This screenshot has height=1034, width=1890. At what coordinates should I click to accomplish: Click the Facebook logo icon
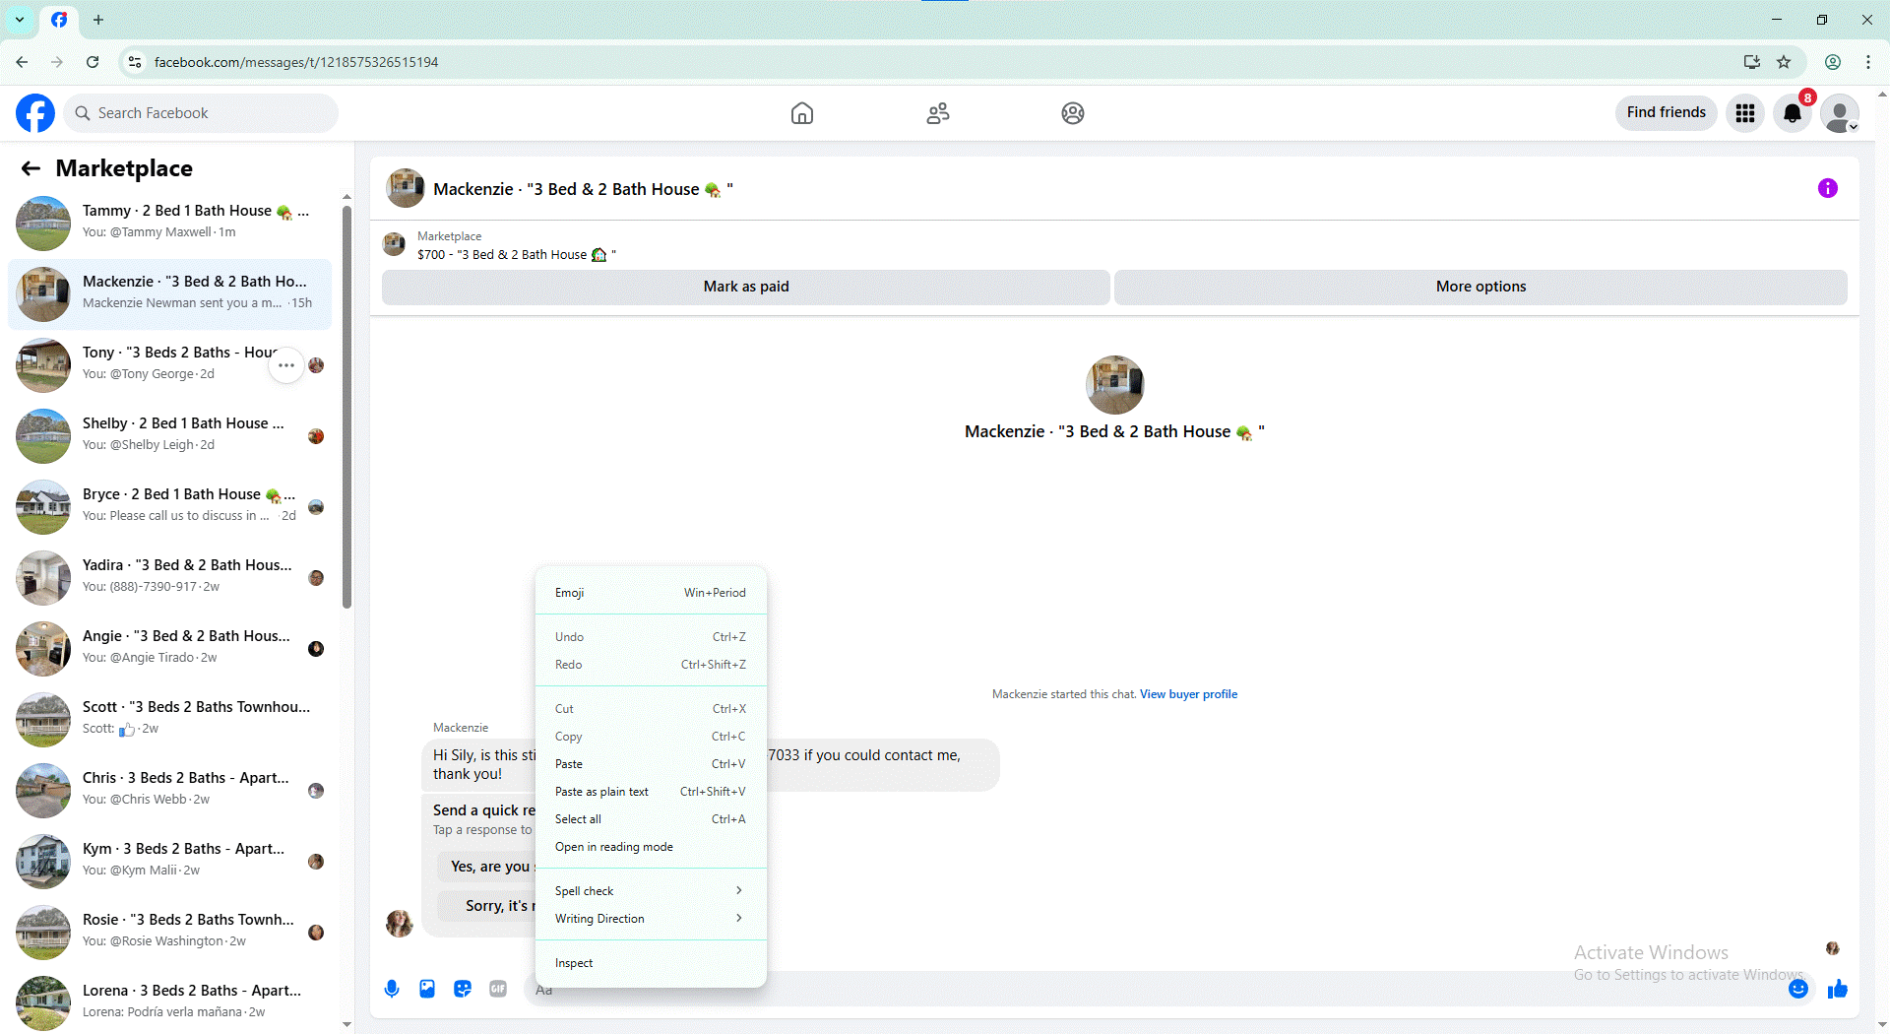pyautogui.click(x=35, y=113)
